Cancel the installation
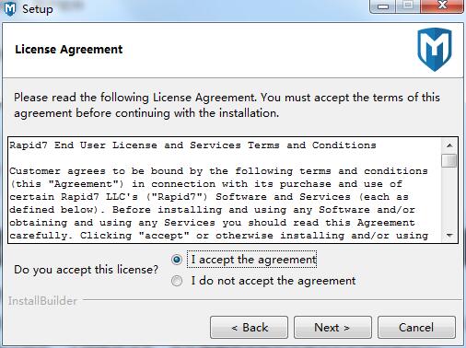 (416, 328)
